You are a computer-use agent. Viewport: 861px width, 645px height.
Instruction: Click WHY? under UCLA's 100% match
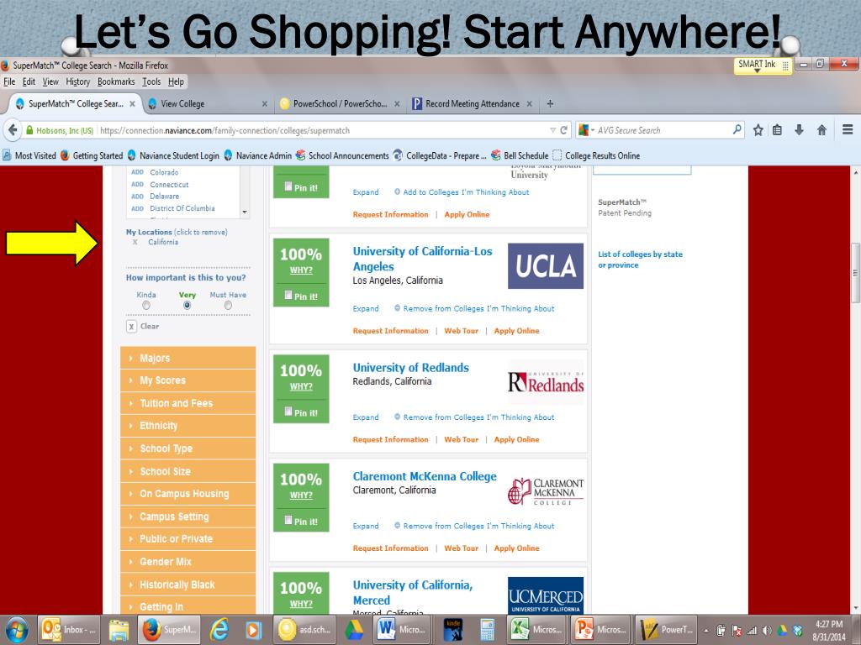301,270
